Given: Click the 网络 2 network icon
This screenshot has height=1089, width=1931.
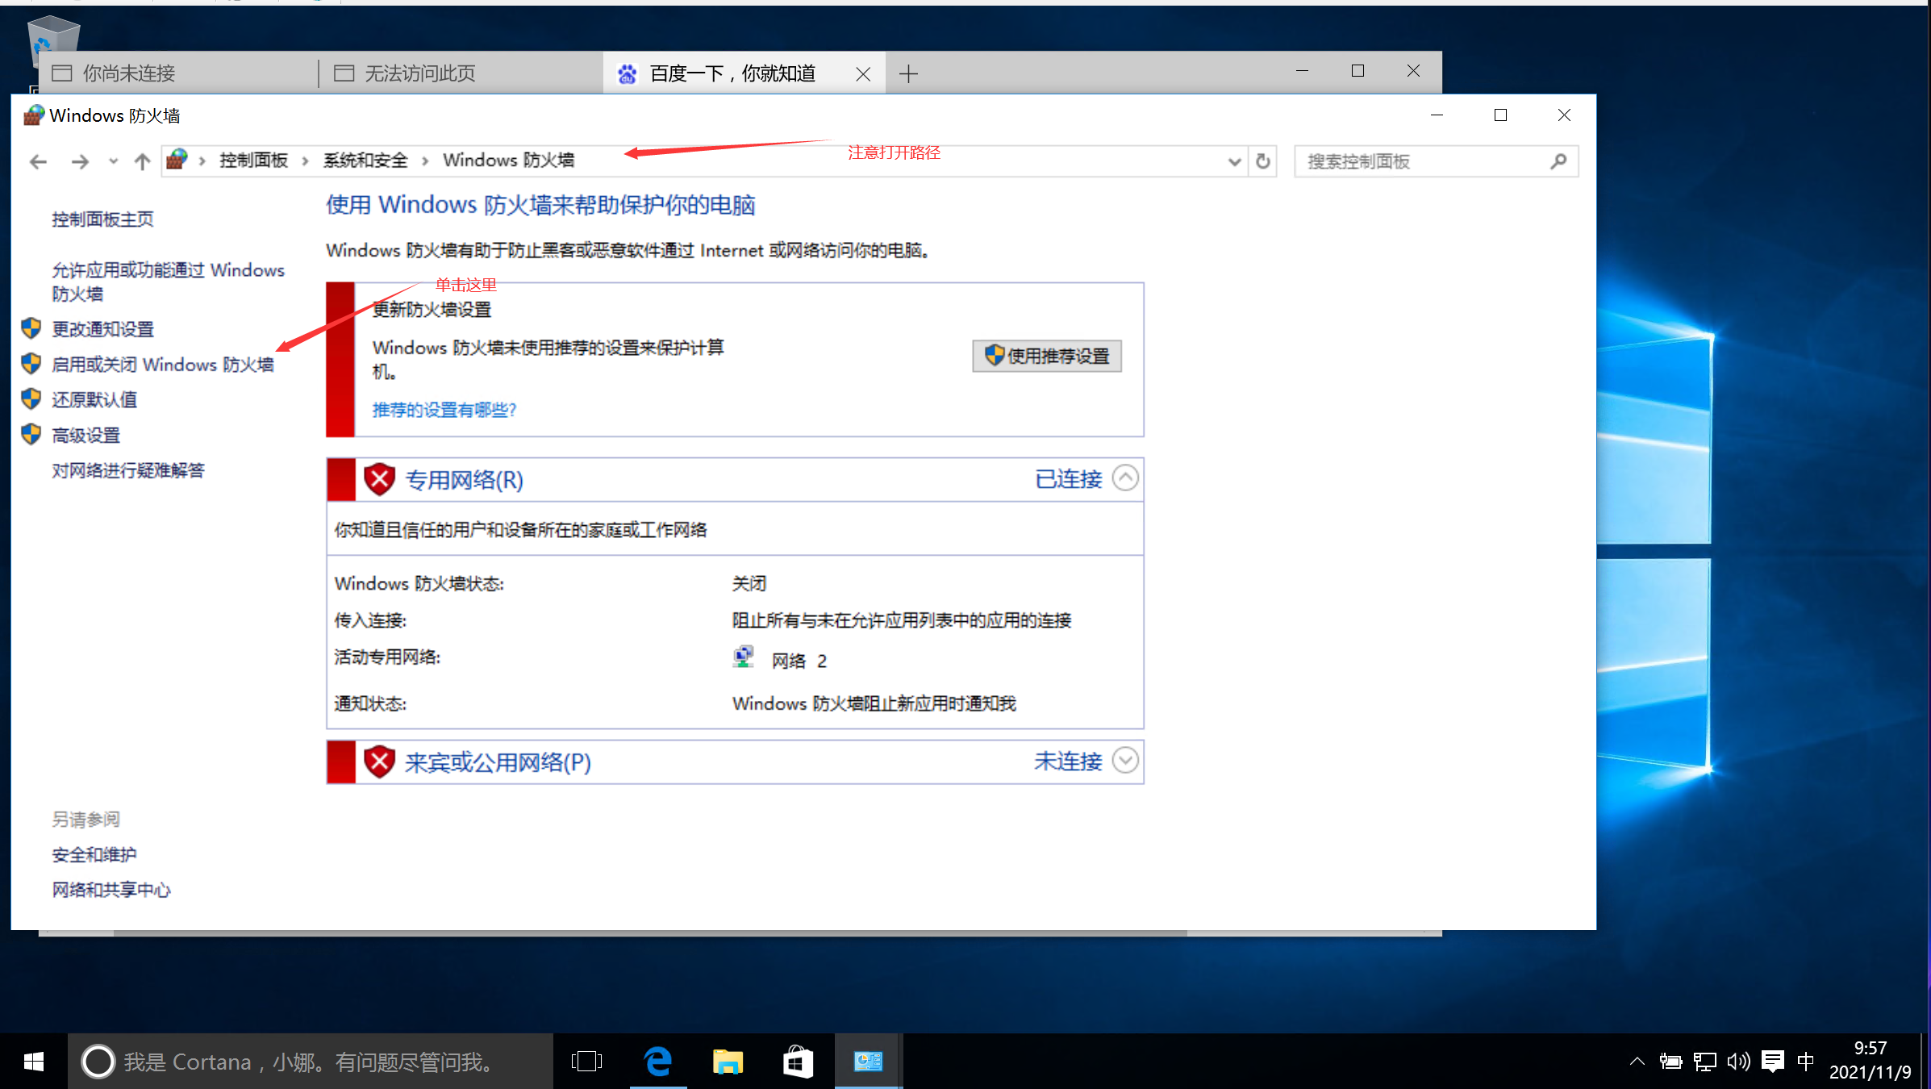Looking at the screenshot, I should coord(743,657).
